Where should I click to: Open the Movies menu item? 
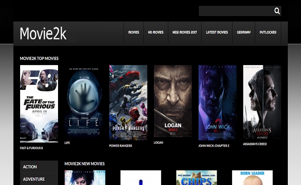[133, 33]
